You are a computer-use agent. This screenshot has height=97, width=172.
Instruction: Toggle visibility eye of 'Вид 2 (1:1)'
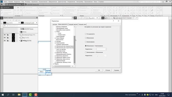pyautogui.click(x=5, y=41)
